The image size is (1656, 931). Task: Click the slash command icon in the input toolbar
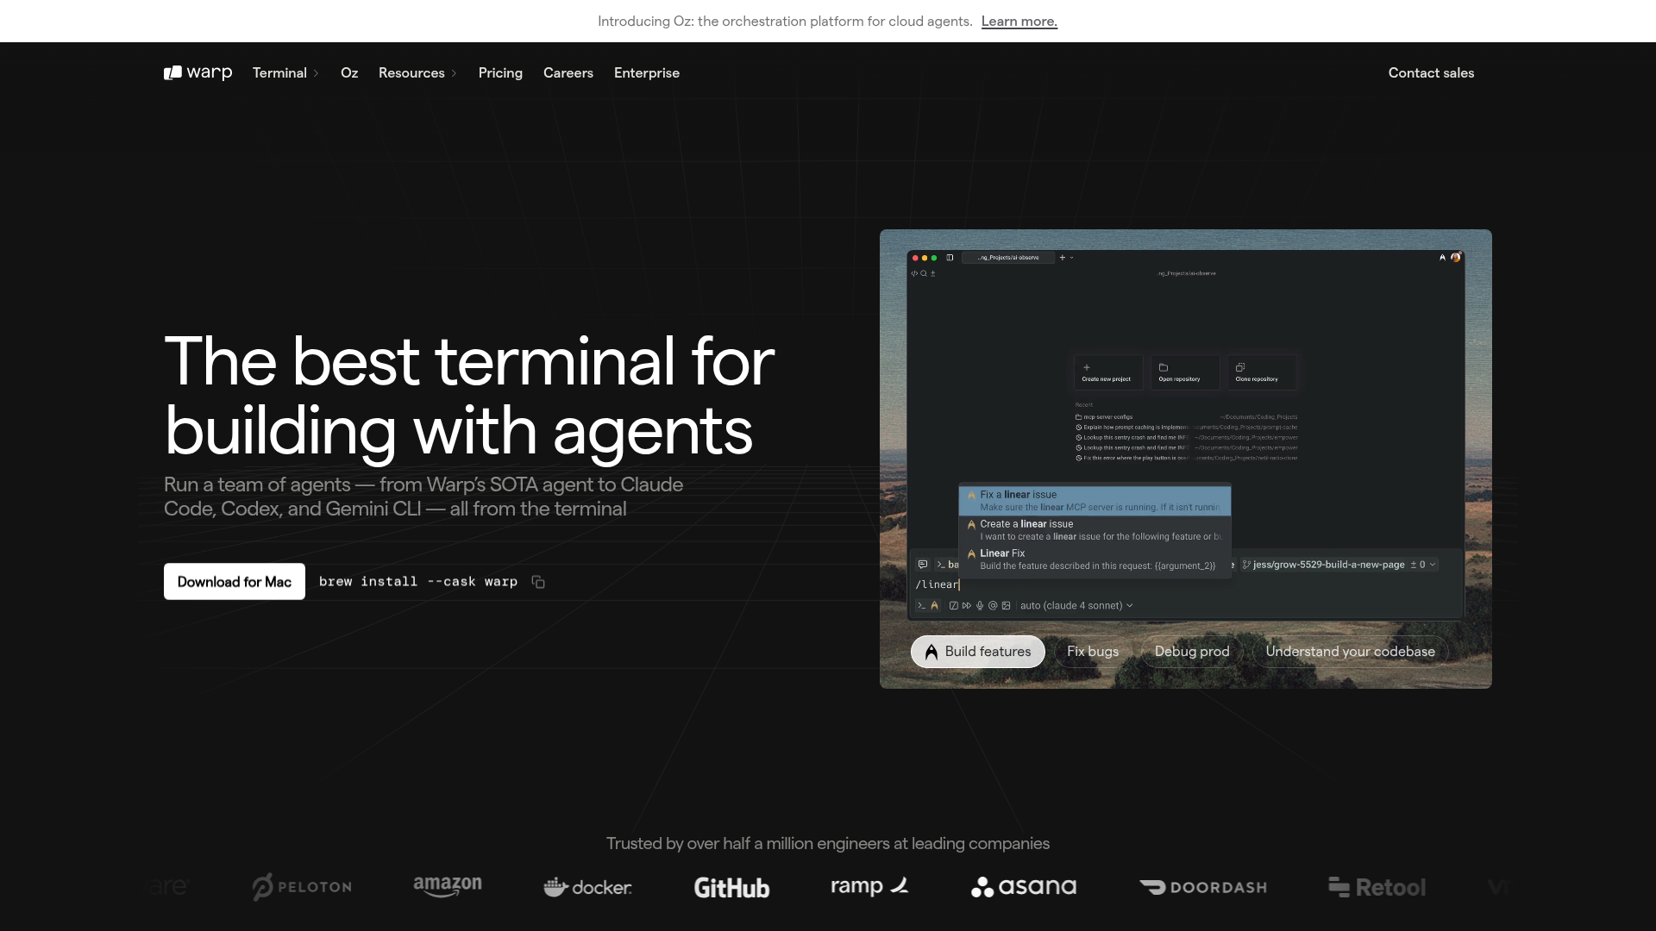click(953, 605)
